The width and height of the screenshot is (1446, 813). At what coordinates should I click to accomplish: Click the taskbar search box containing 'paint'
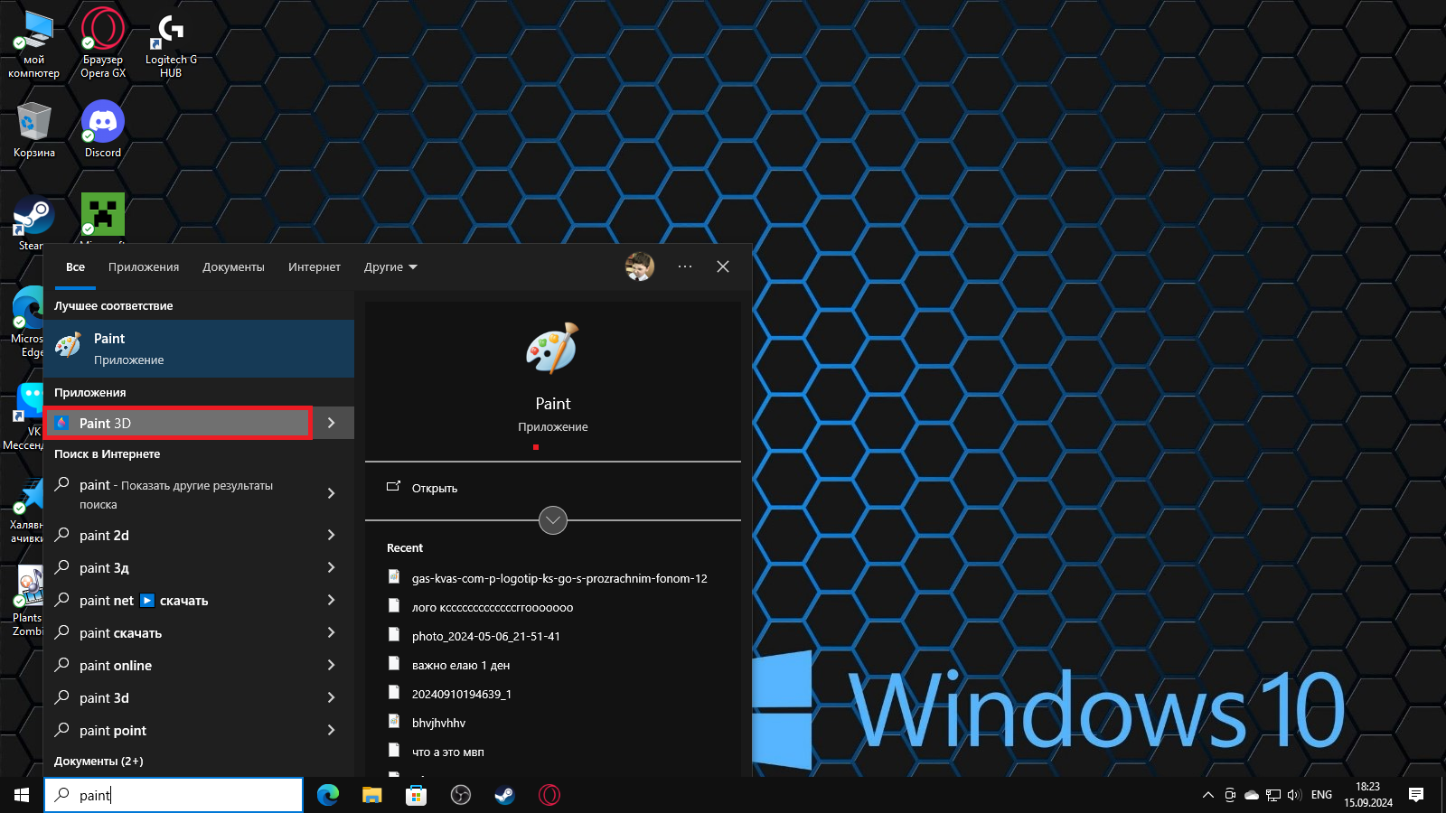coord(174,795)
